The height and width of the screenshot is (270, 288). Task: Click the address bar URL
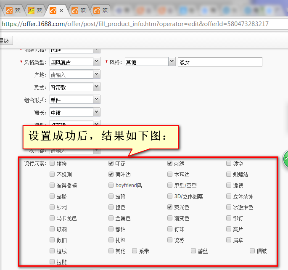click(x=135, y=24)
